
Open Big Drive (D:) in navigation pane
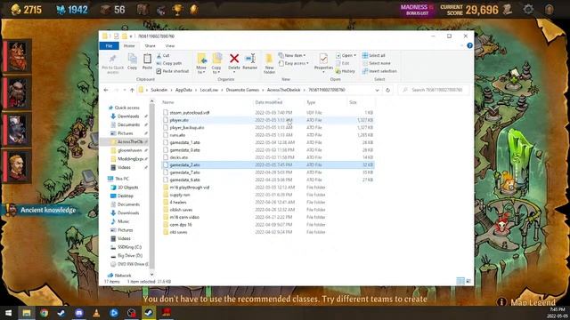130,255
